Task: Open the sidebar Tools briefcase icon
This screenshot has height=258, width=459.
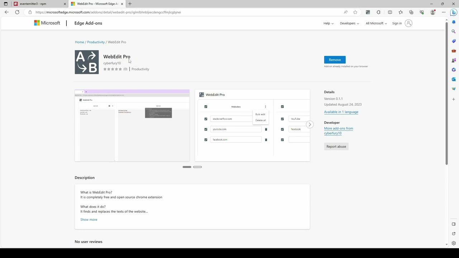Action: coord(454,51)
